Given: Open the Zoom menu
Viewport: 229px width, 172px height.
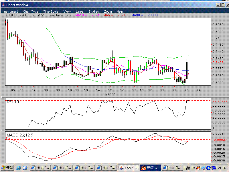Looking at the screenshot, I should click(108, 11).
